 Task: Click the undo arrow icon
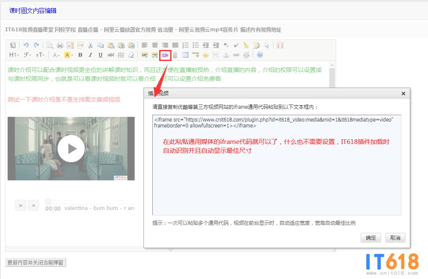[x=26, y=45]
